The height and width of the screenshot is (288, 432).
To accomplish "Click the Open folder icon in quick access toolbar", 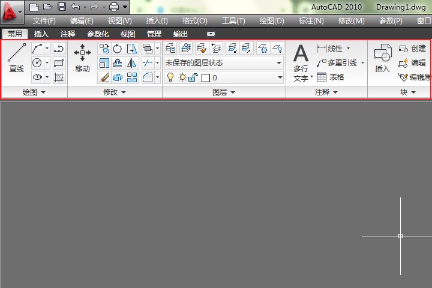I will 48,7.
